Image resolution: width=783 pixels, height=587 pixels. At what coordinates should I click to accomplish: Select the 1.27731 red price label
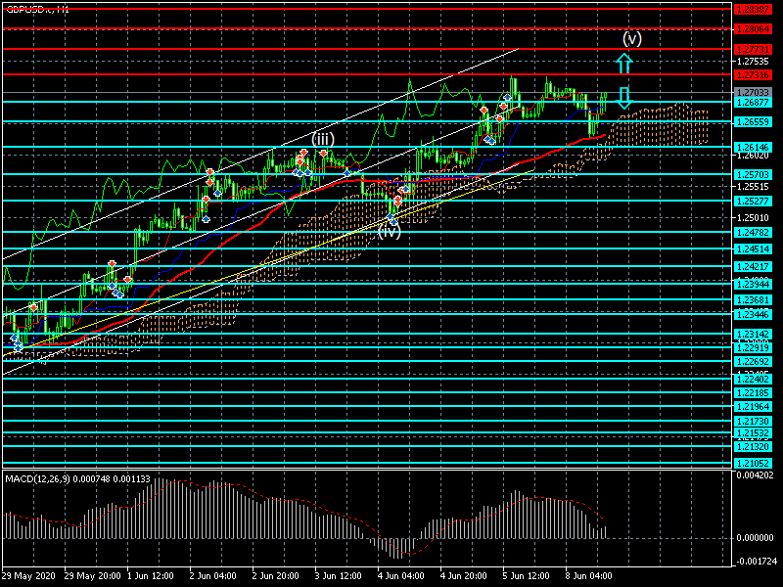coord(753,50)
